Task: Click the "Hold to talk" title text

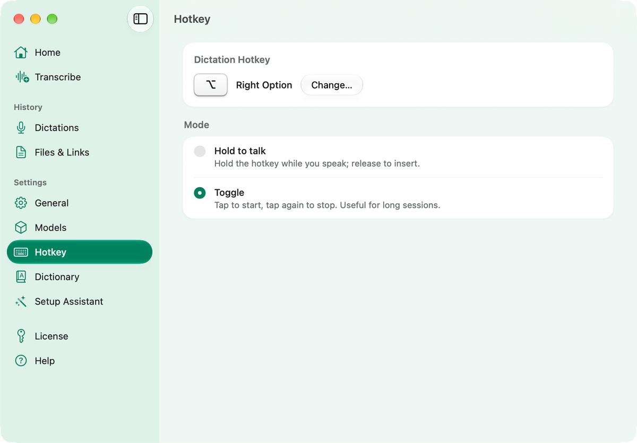Action: point(240,151)
